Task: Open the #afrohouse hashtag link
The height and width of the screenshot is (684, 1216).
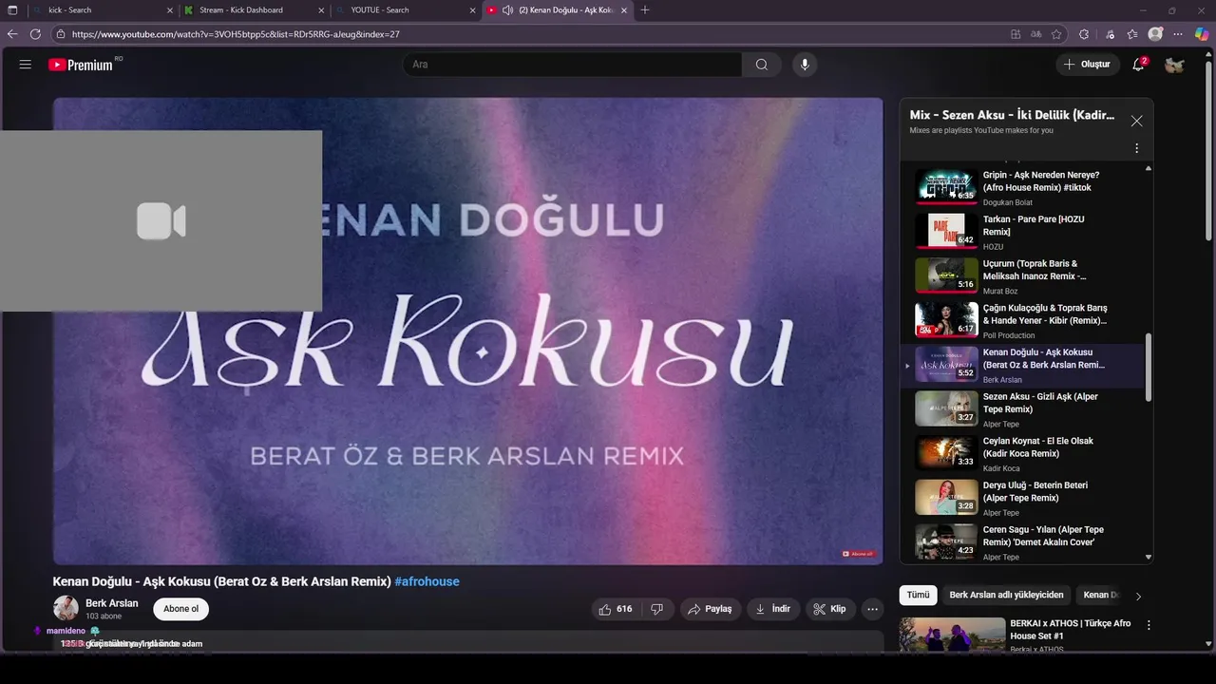Action: (427, 581)
